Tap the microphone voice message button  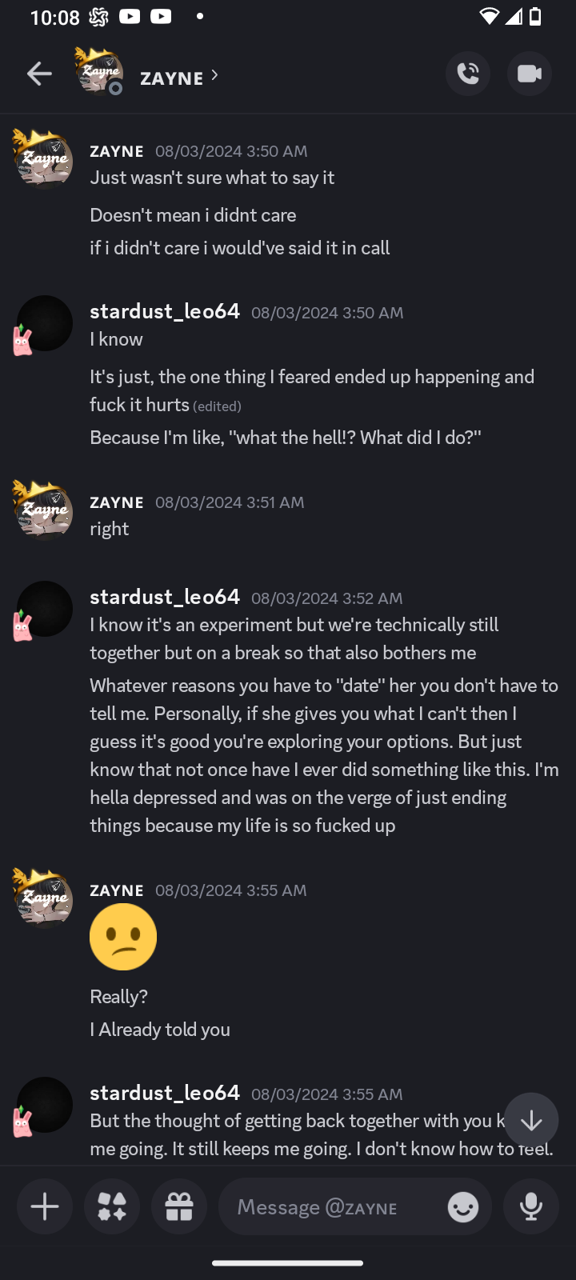pos(531,1206)
